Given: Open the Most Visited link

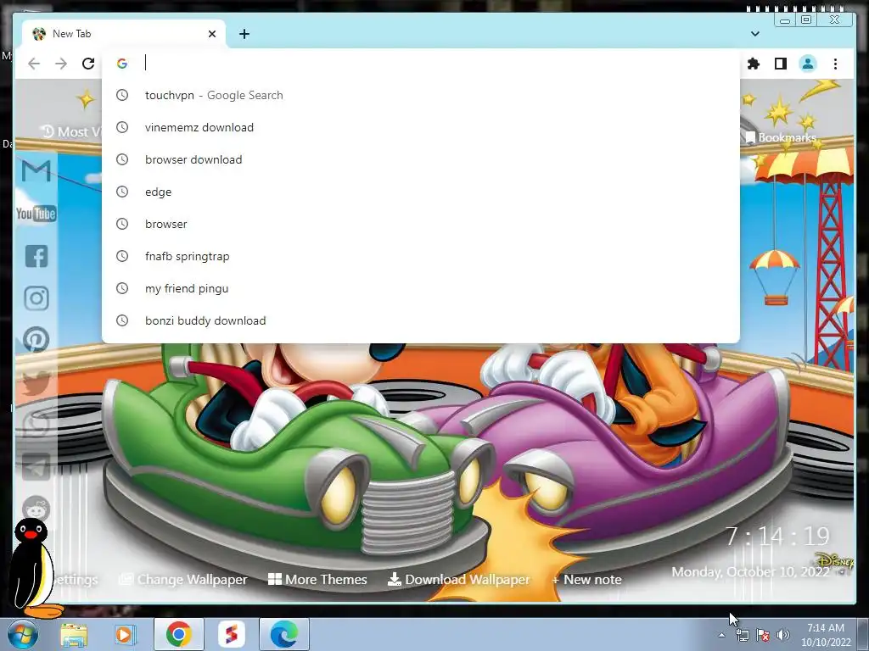Looking at the screenshot, I should (72, 131).
